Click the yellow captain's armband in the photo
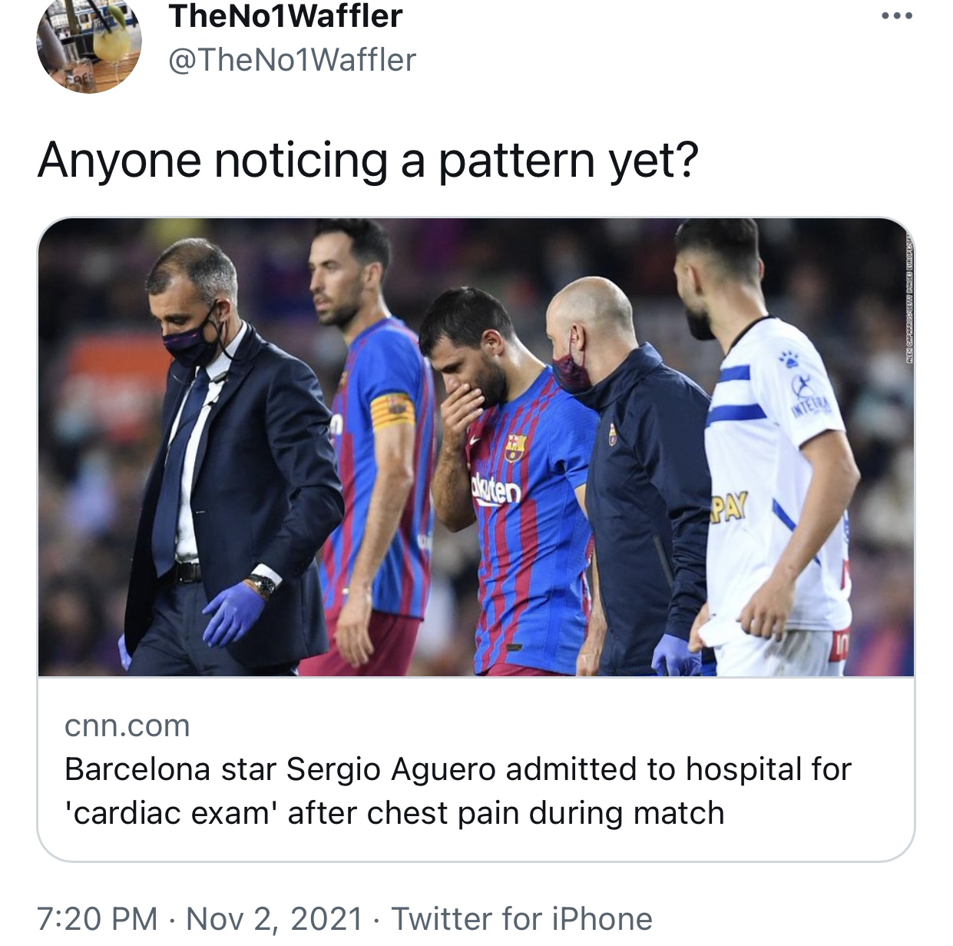The height and width of the screenshot is (946, 953). point(392,412)
